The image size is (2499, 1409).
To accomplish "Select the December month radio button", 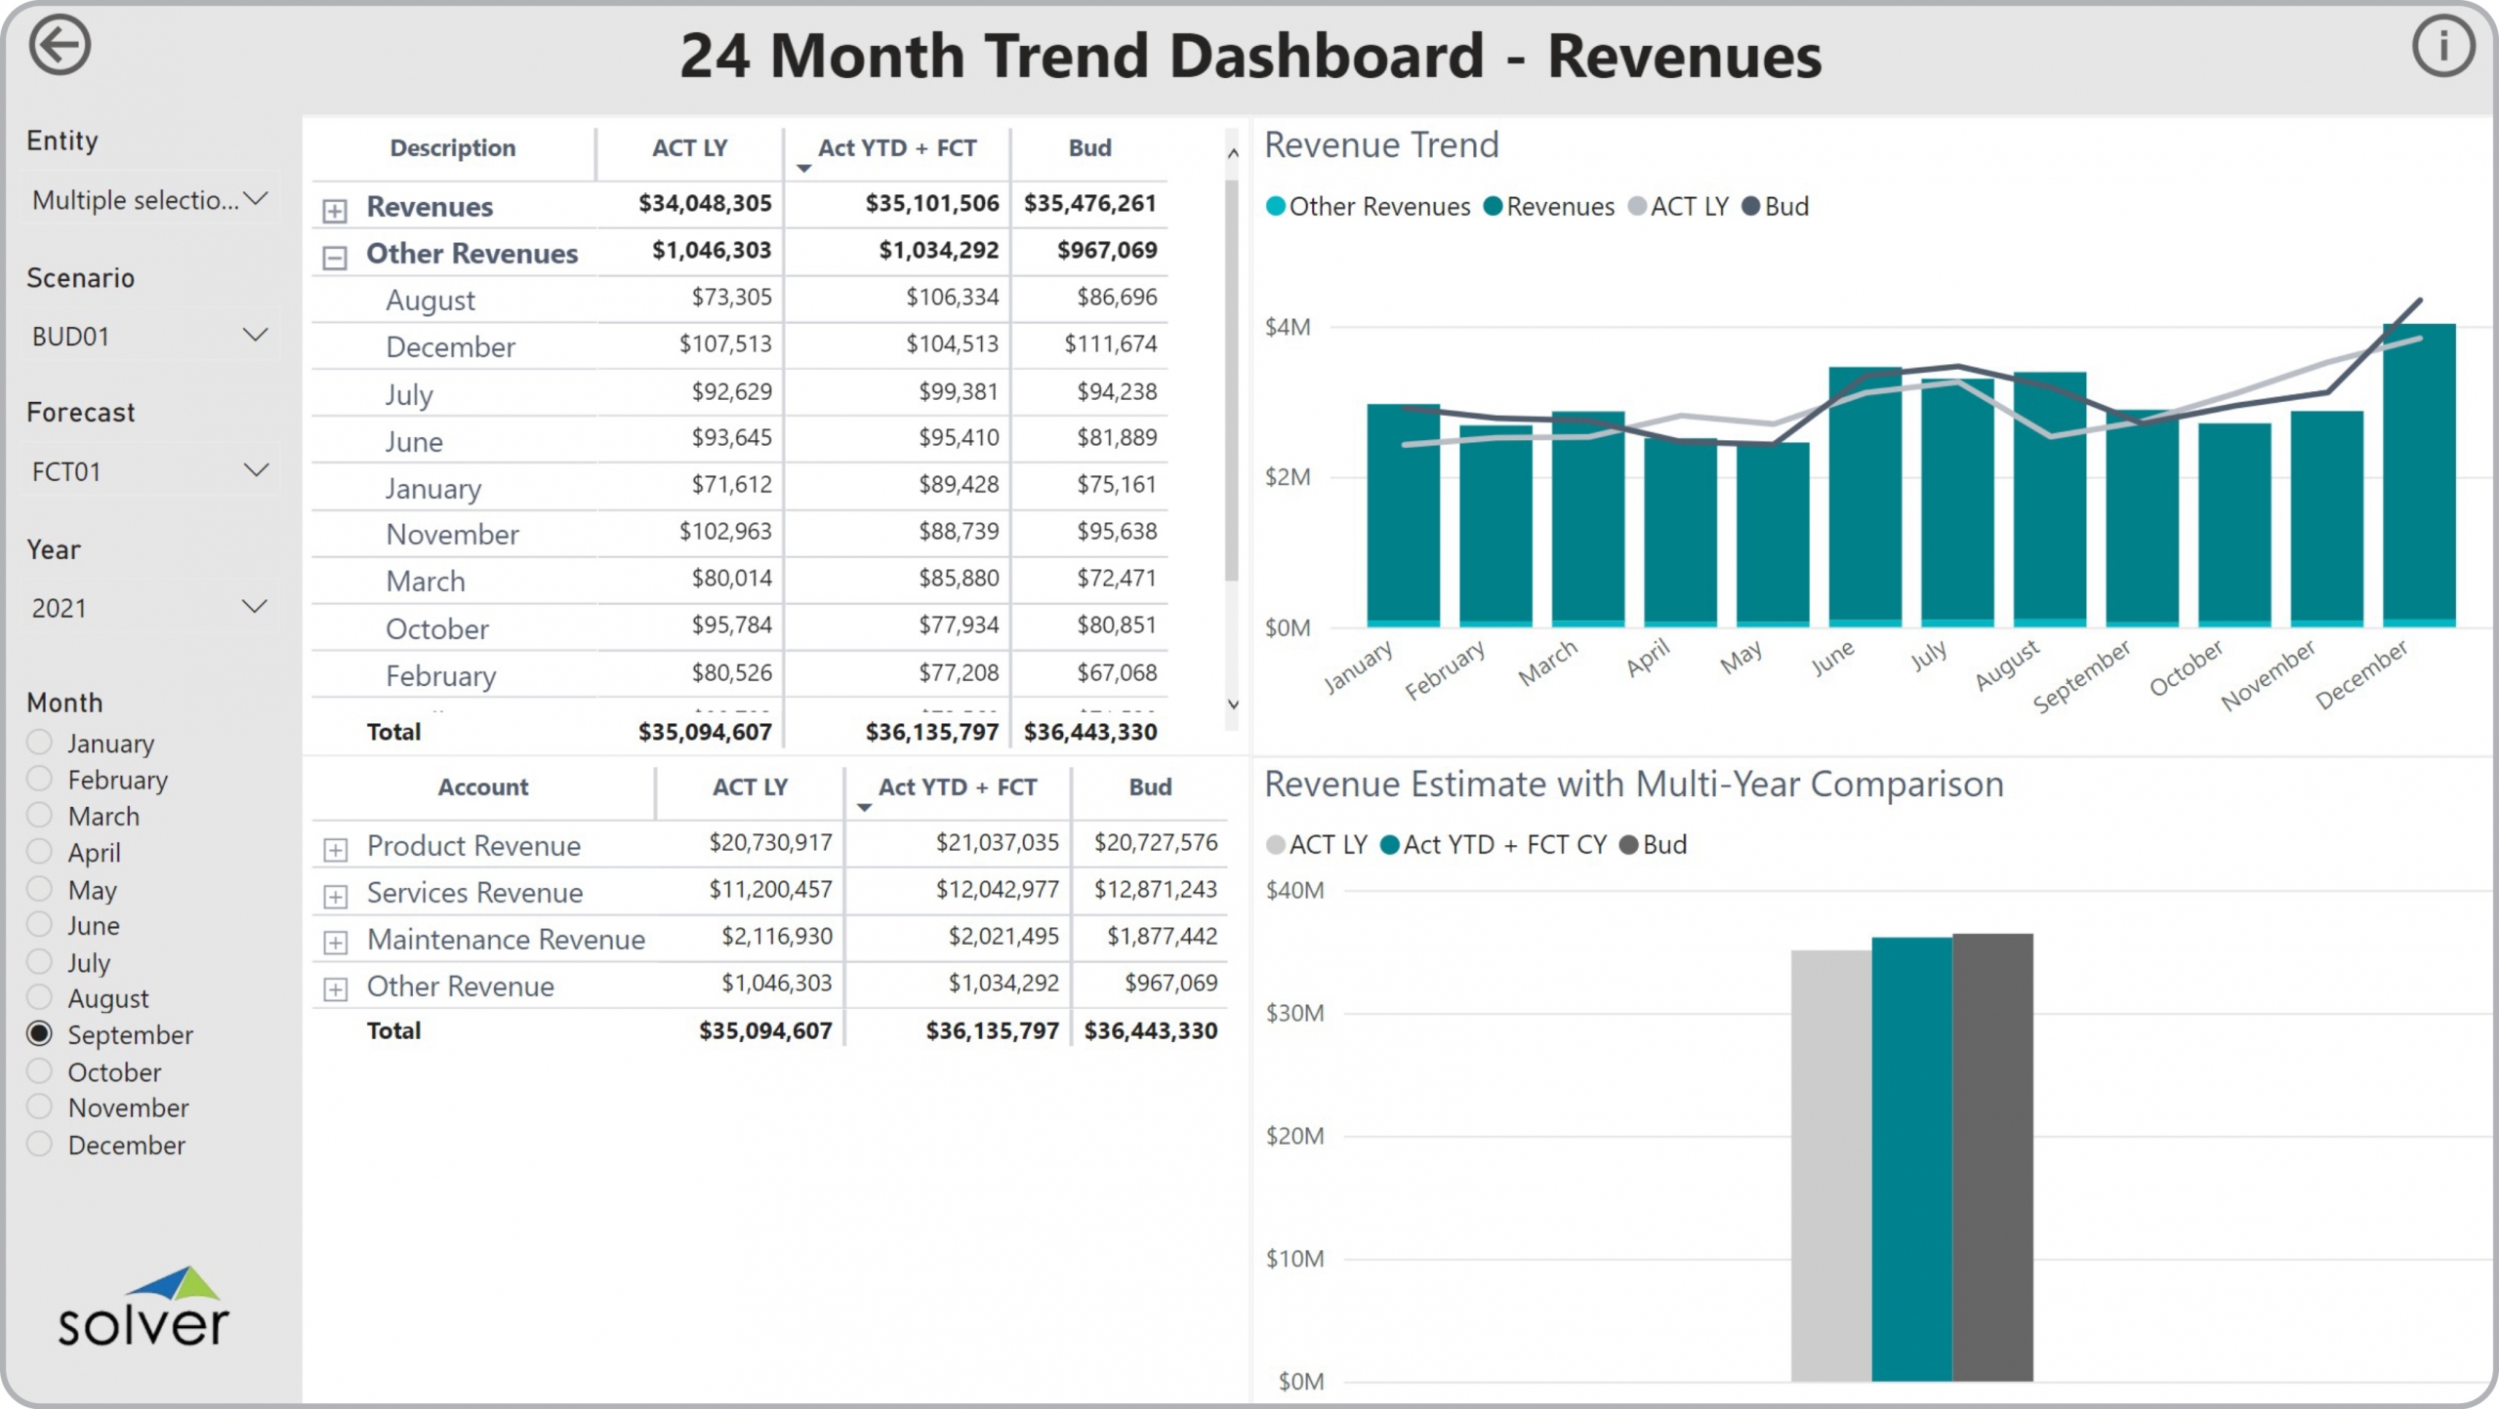I will tap(40, 1144).
